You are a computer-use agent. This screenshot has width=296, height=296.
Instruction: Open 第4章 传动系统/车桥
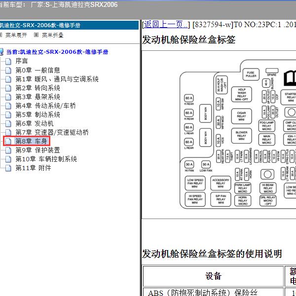coord(45,106)
